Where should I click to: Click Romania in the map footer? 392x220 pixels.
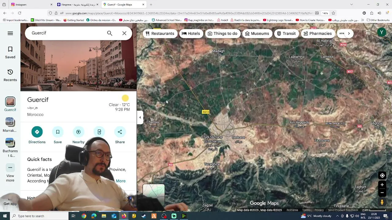click(x=292, y=210)
